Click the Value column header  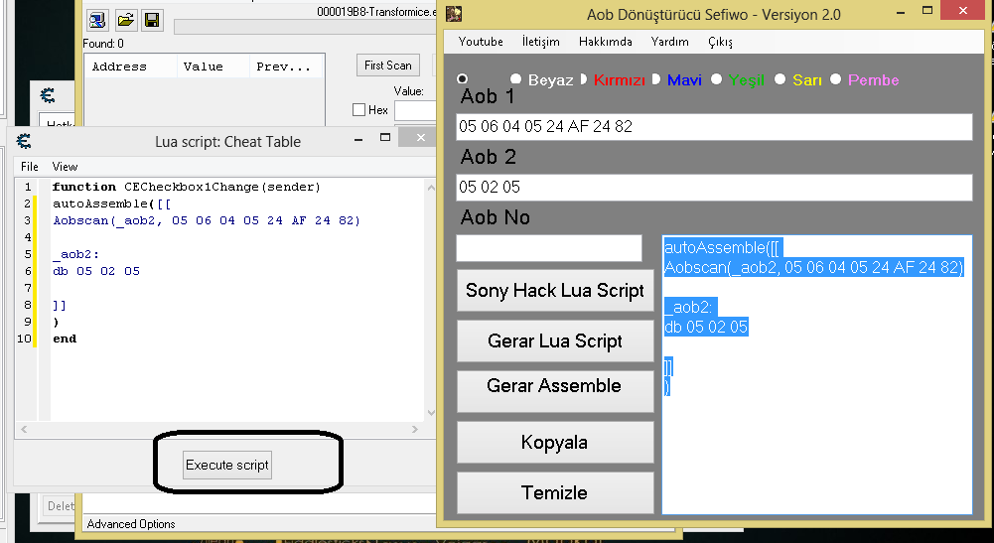(213, 67)
